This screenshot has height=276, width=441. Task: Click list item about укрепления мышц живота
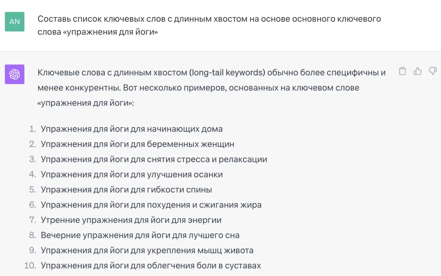[x=147, y=250]
